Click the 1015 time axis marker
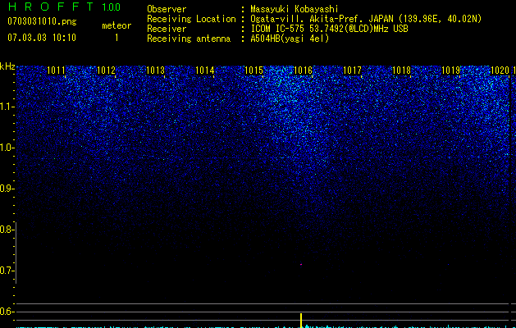This screenshot has width=516, height=328. pos(253,71)
